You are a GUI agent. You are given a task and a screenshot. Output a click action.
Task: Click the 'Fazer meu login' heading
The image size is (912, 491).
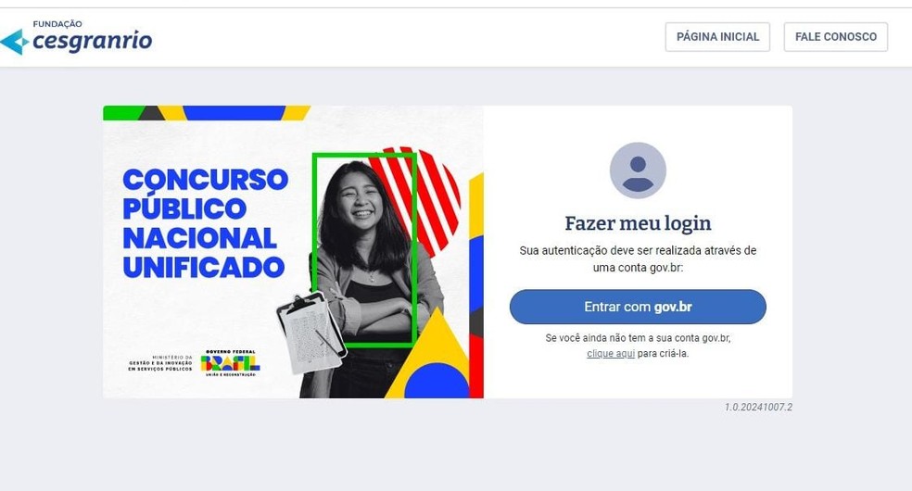click(638, 223)
